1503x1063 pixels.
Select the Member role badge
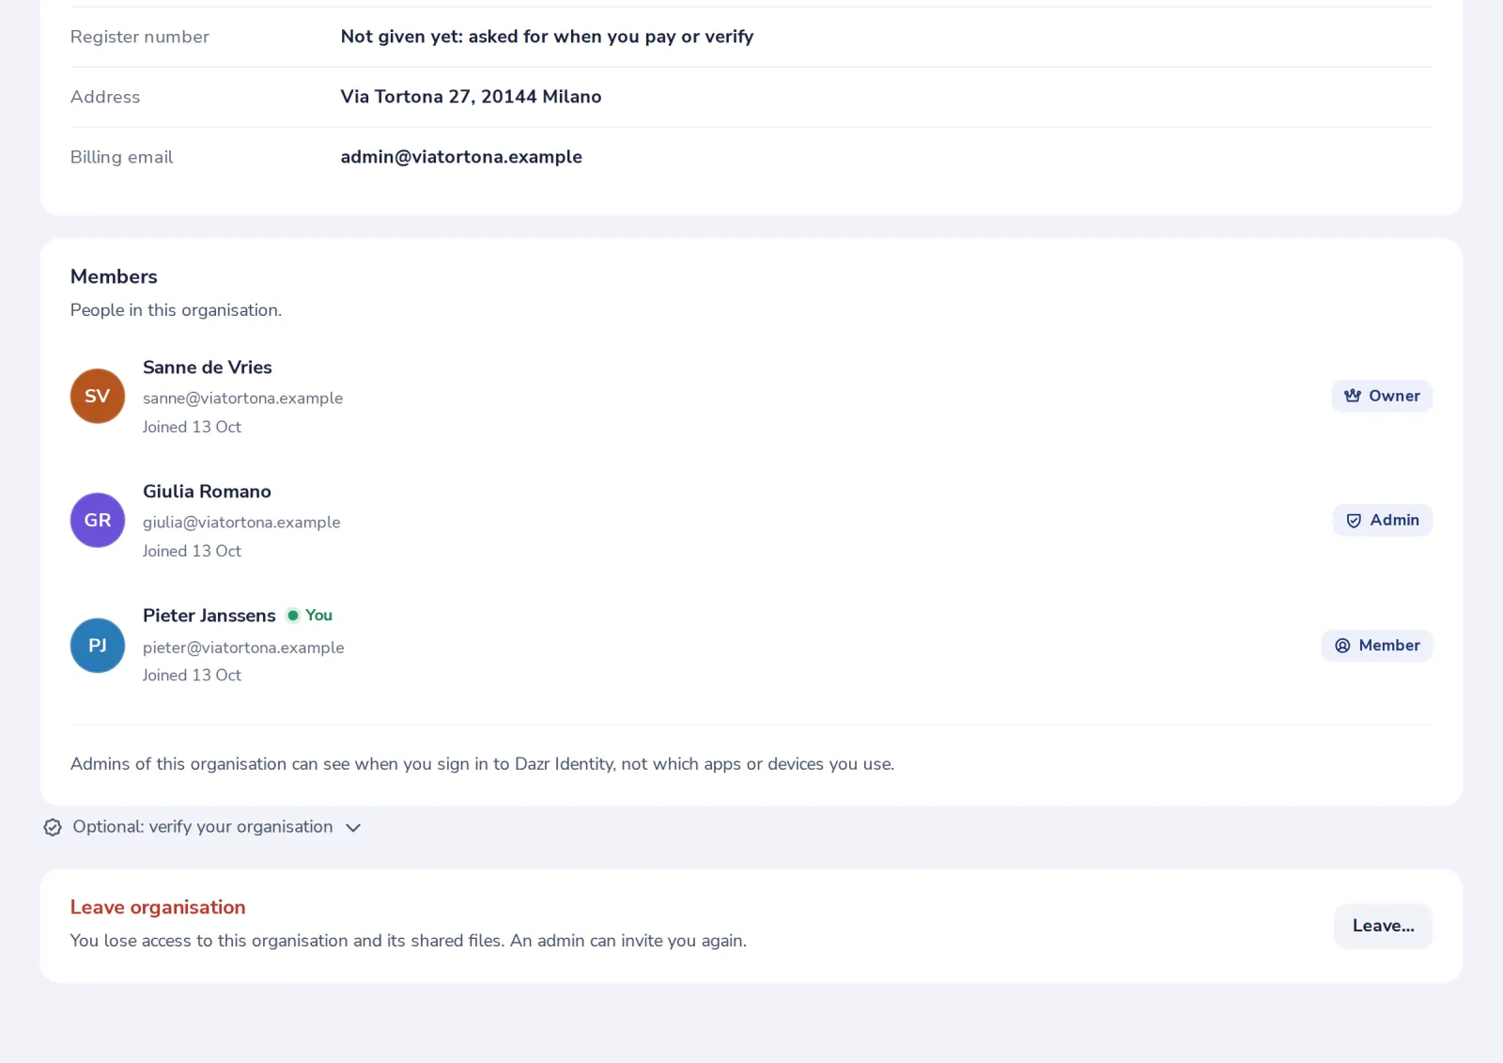pyautogui.click(x=1377, y=646)
